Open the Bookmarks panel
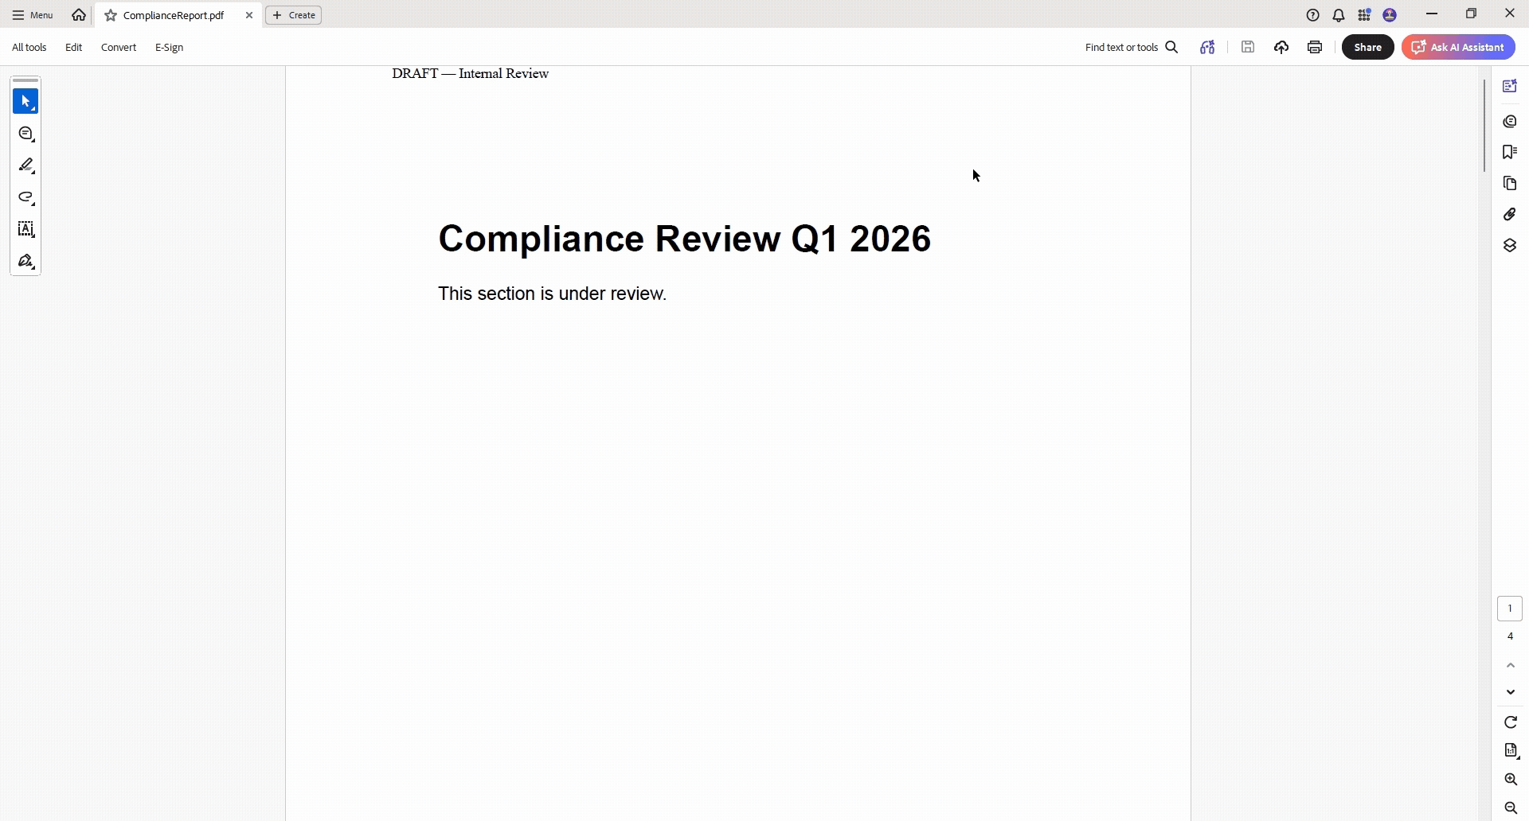The height and width of the screenshot is (821, 1529). [1511, 151]
